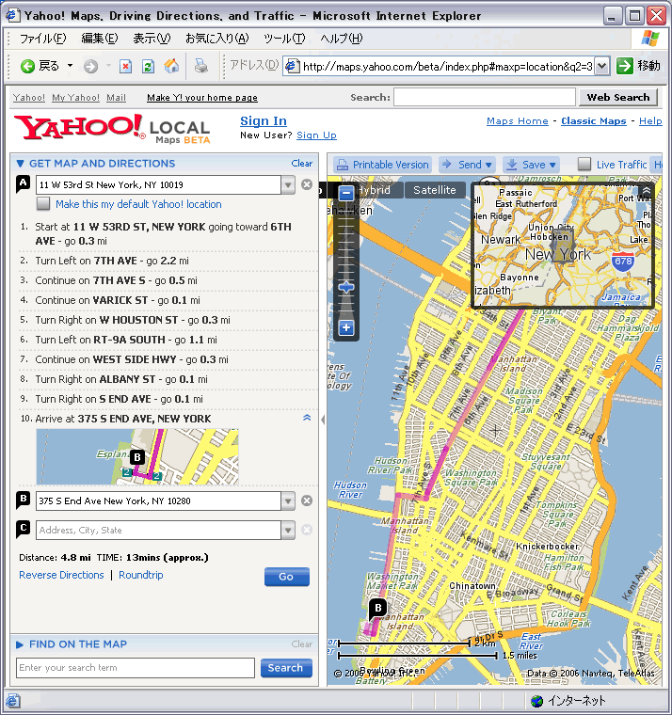672x715 pixels.
Task: Collapse the step 10 arrival map preview
Action: [307, 418]
